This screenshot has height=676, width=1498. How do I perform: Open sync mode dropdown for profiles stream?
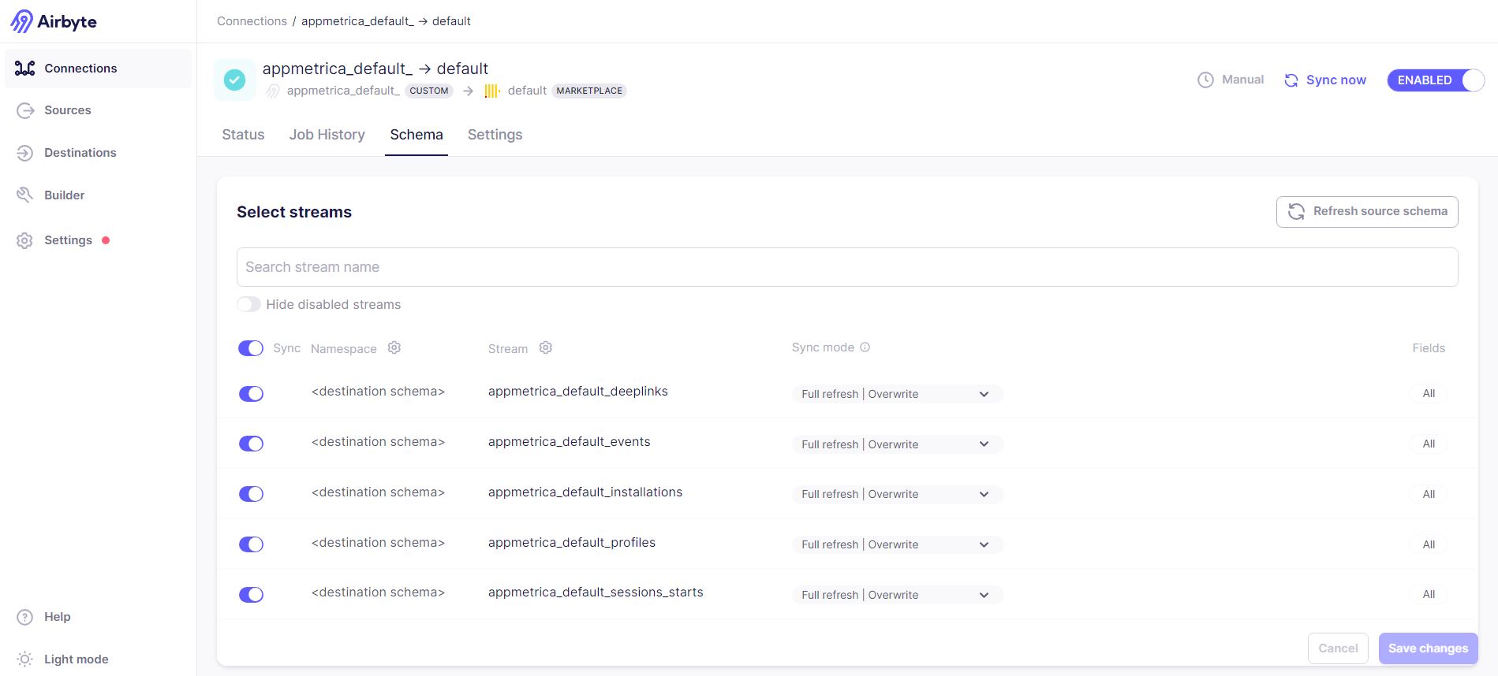coord(897,544)
